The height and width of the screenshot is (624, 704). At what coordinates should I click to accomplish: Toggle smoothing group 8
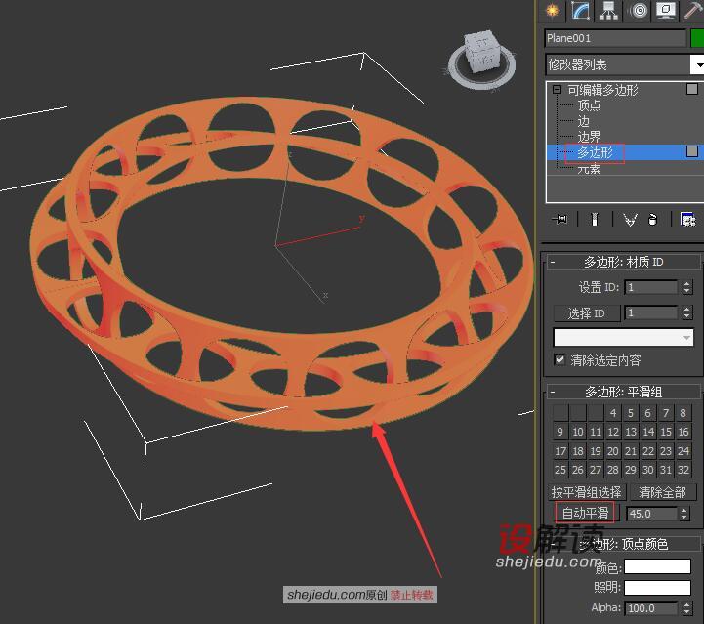(683, 413)
